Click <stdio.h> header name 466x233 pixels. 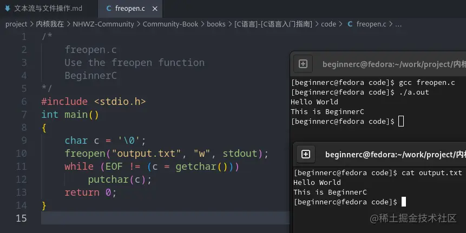[120, 102]
